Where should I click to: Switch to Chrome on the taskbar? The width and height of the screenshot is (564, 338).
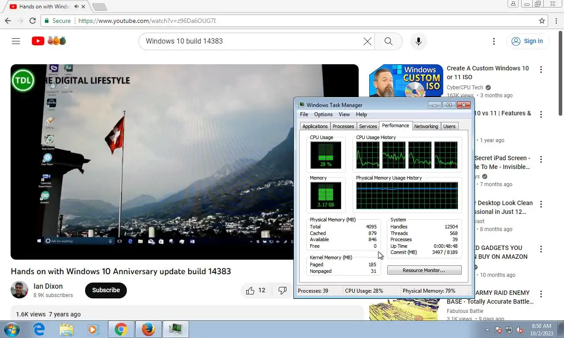pyautogui.click(x=121, y=329)
